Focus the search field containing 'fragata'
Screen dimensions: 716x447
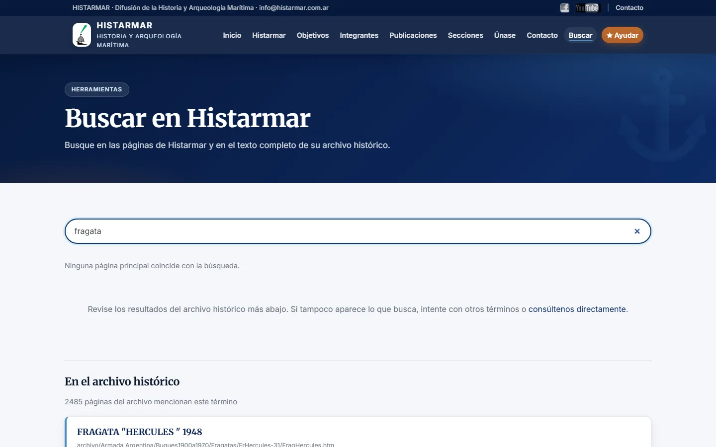click(x=358, y=231)
